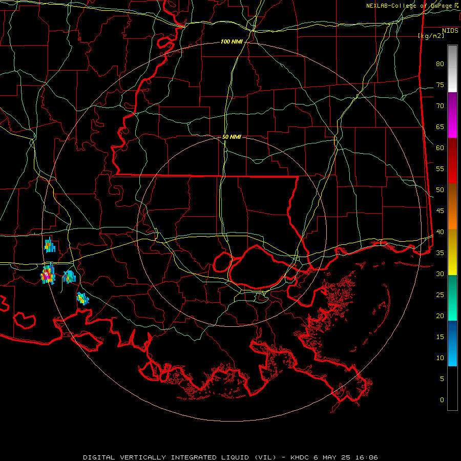Click the kg/m2 unit label
461x461 pixels.
431,35
